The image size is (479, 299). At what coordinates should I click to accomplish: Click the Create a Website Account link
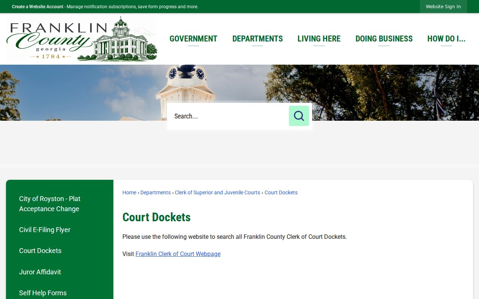(37, 7)
